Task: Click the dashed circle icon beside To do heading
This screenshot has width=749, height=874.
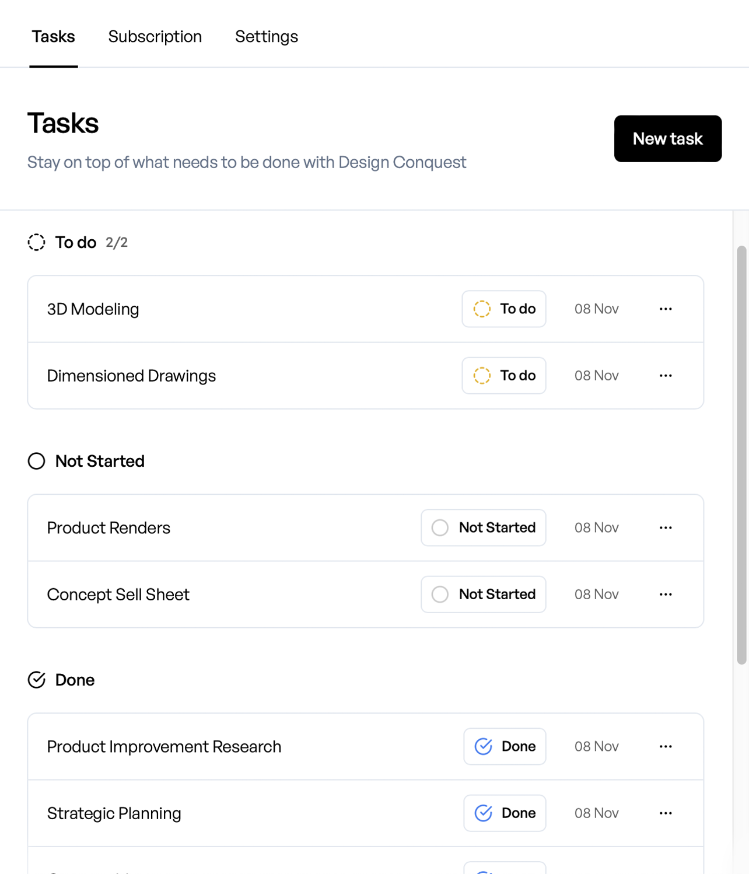Action: click(x=36, y=242)
